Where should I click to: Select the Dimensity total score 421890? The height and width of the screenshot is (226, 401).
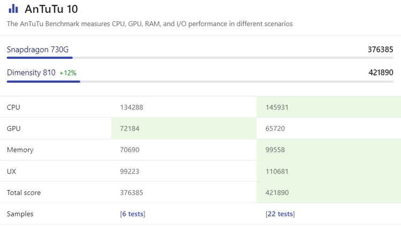click(381, 73)
